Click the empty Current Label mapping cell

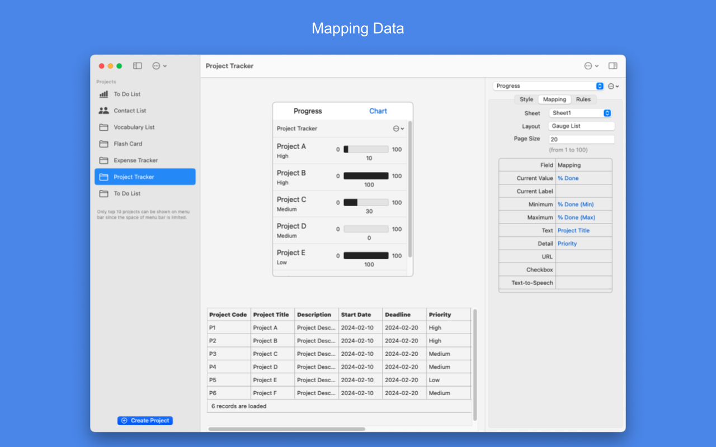click(x=584, y=191)
